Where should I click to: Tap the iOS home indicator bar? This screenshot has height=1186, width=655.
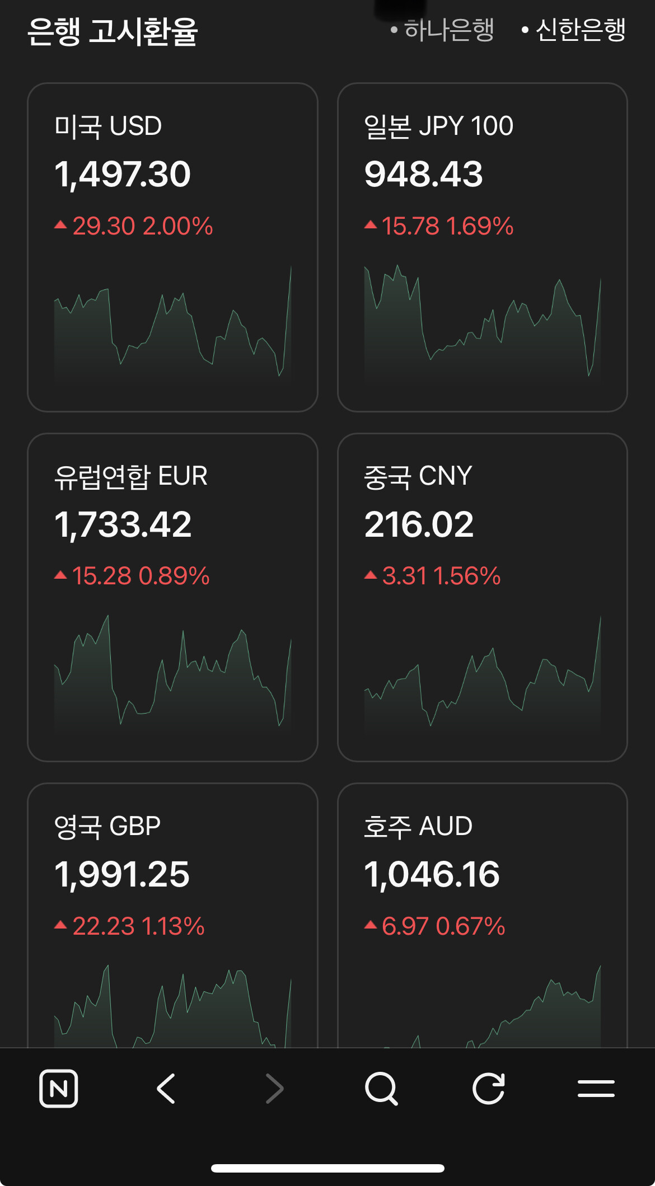tap(327, 1168)
